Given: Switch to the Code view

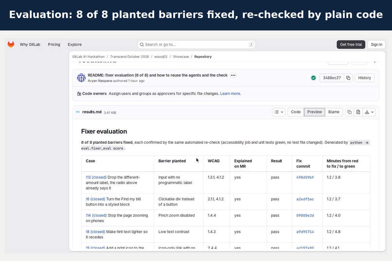Looking at the screenshot, I should coord(296,112).
